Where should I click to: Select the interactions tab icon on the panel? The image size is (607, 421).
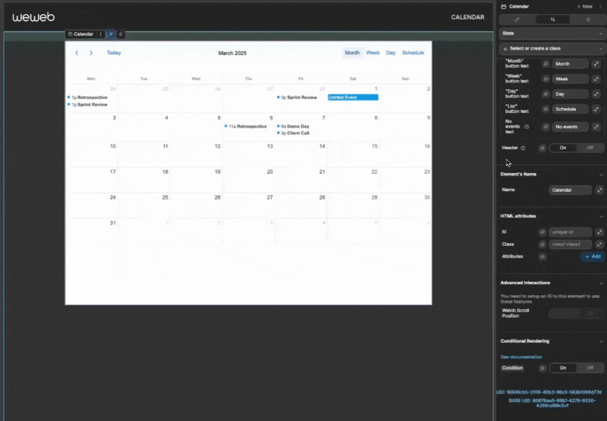[x=588, y=19]
